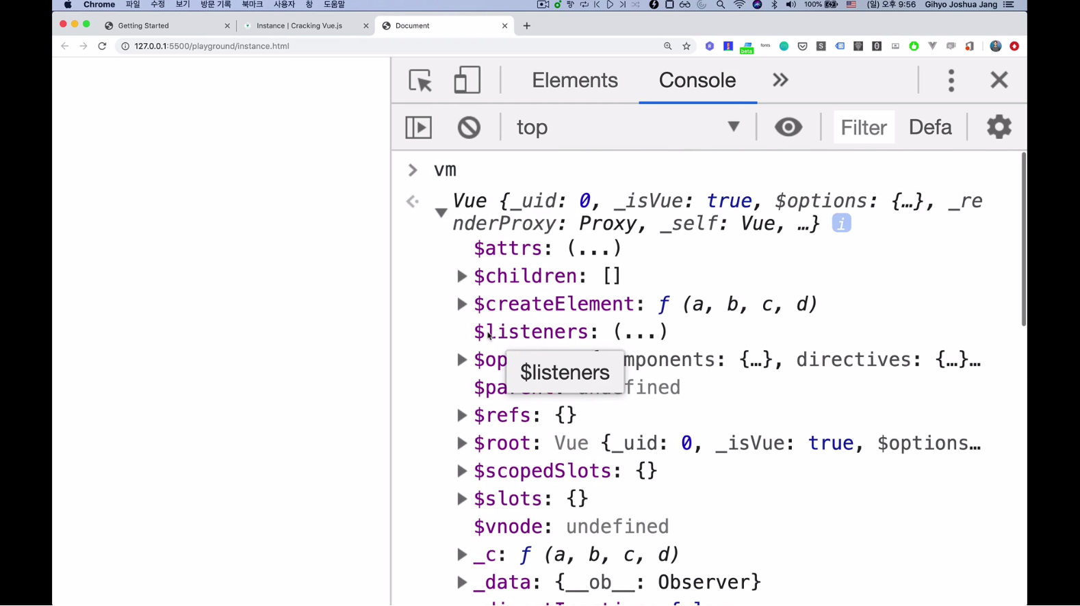Expand the $createElement function entry

(462, 304)
